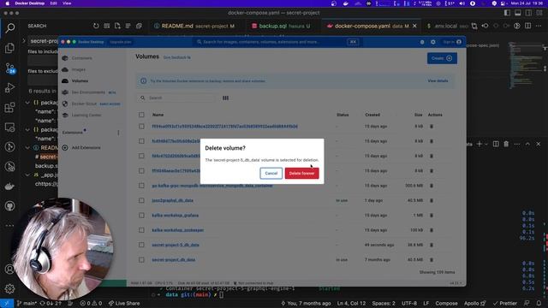Clear search results in Search panel
This screenshot has height=308, width=548.
pos(106,26)
